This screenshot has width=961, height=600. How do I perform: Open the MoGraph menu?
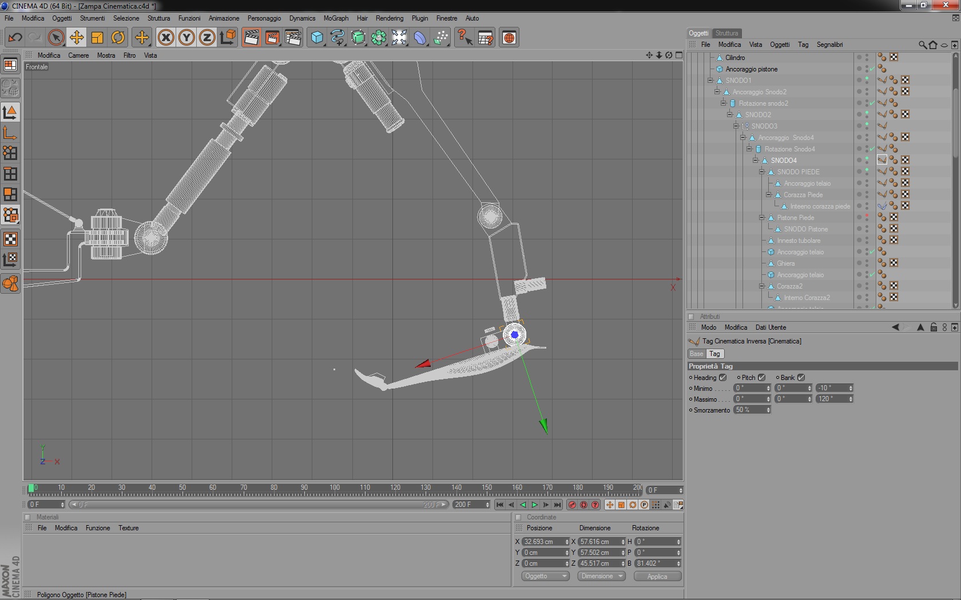tap(336, 18)
